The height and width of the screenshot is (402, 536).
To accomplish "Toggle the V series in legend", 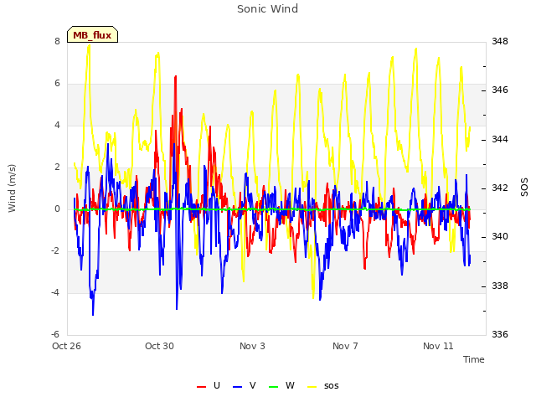I will point(244,386).
